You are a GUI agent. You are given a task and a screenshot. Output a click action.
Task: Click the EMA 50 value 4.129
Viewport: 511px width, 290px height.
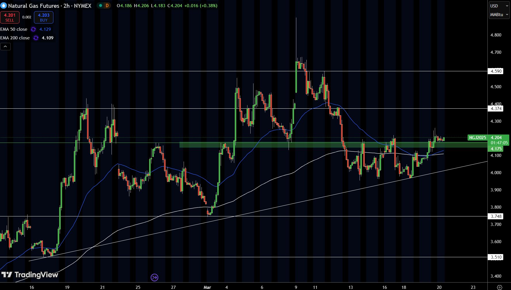[45, 29]
